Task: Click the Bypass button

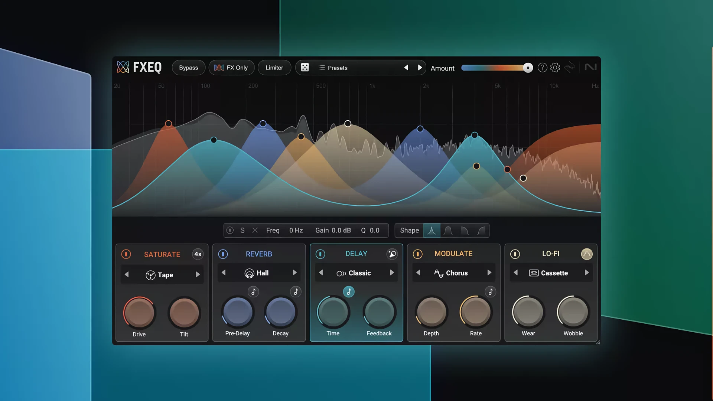Action: [x=188, y=68]
